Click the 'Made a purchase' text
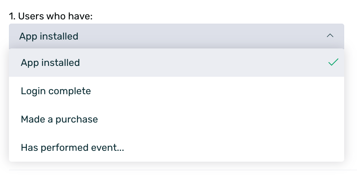 (59, 119)
